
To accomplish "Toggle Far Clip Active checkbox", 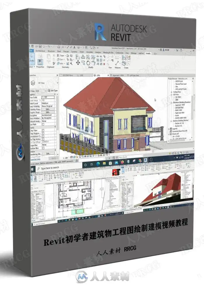I will point(43,139).
